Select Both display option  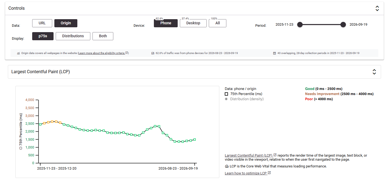coord(103,36)
